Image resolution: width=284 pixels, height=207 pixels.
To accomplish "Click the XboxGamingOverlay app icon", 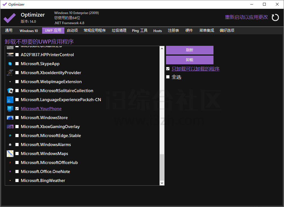I will coord(10,127).
